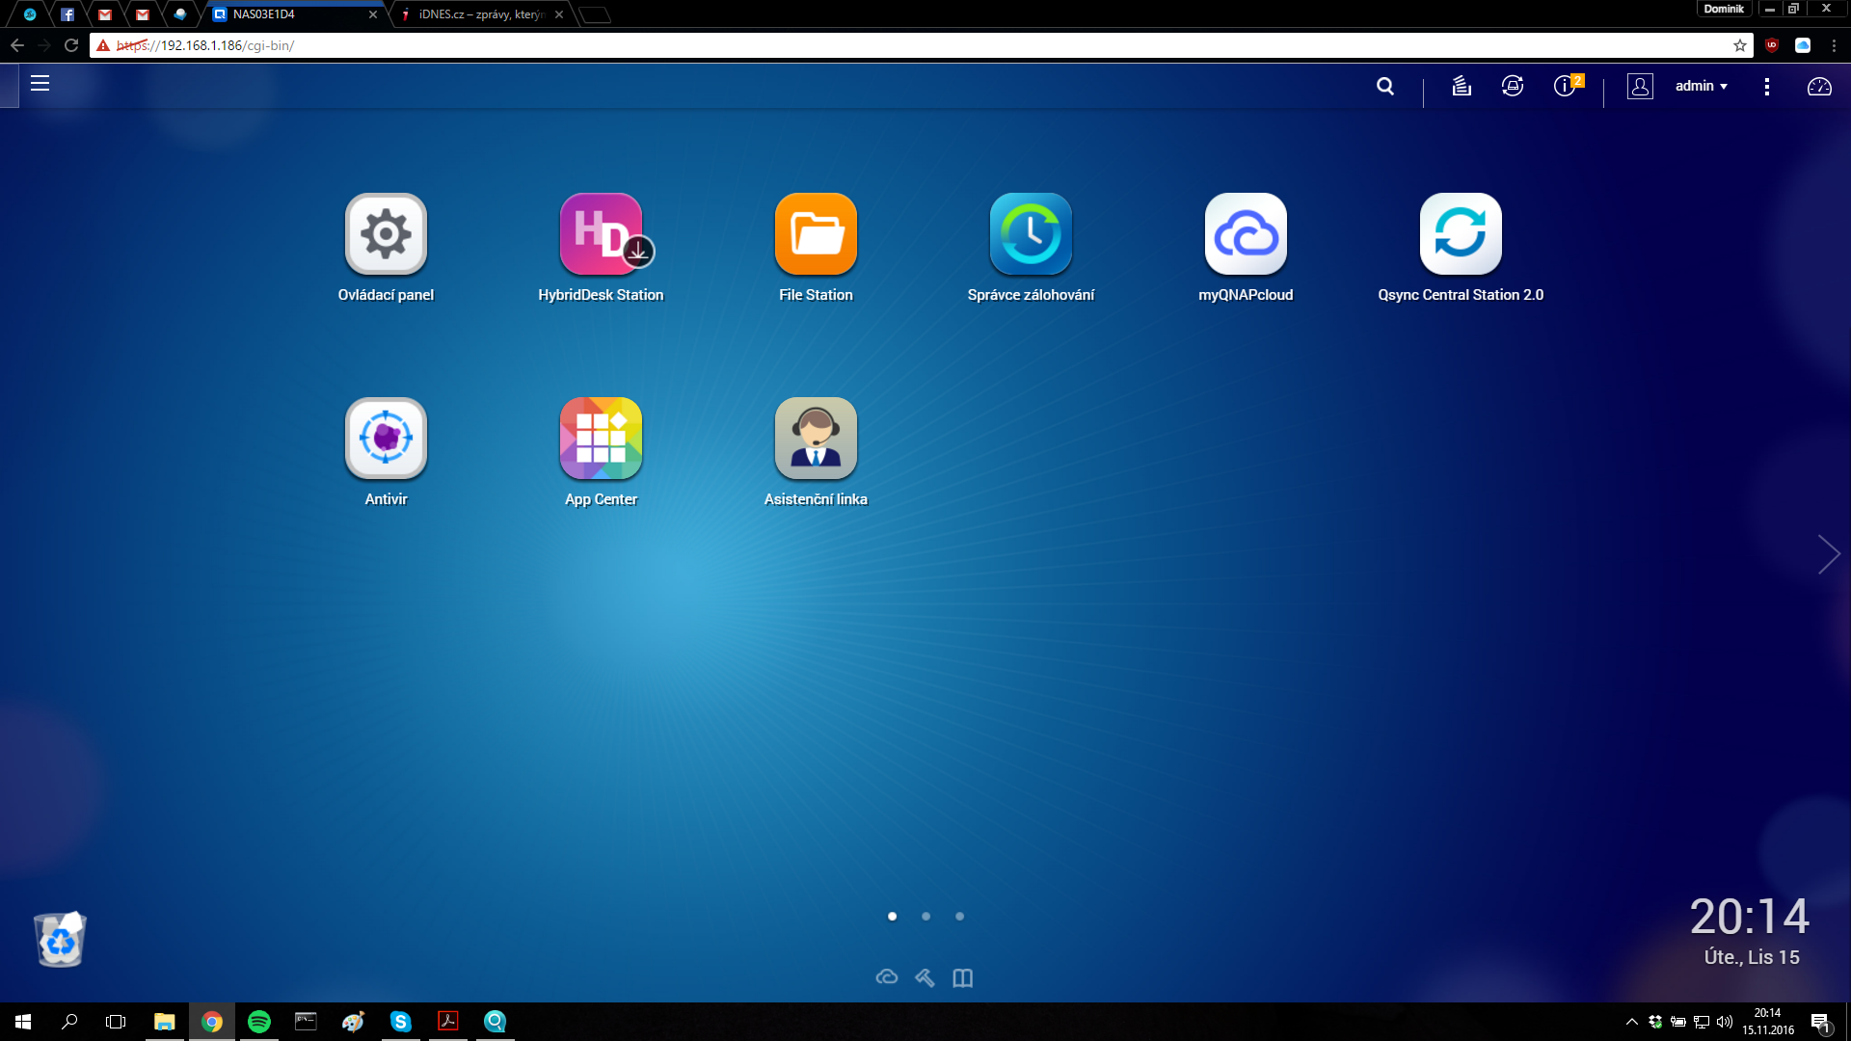Viewport: 1851px width, 1041px height.
Task: Open App Center
Action: pos(601,439)
